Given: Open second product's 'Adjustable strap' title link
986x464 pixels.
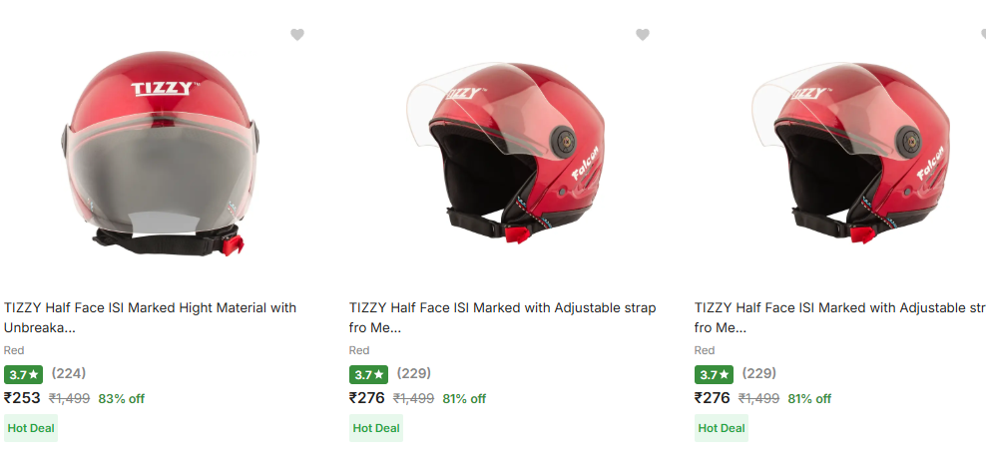Looking at the screenshot, I should point(502,317).
